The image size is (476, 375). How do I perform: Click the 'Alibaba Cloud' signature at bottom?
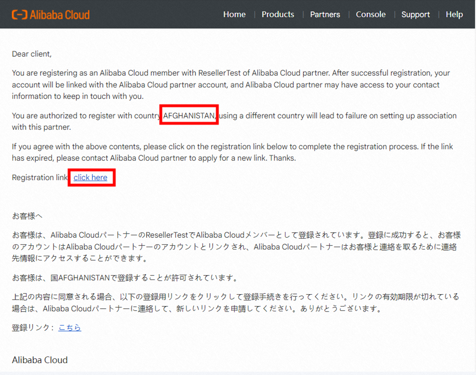click(x=40, y=360)
